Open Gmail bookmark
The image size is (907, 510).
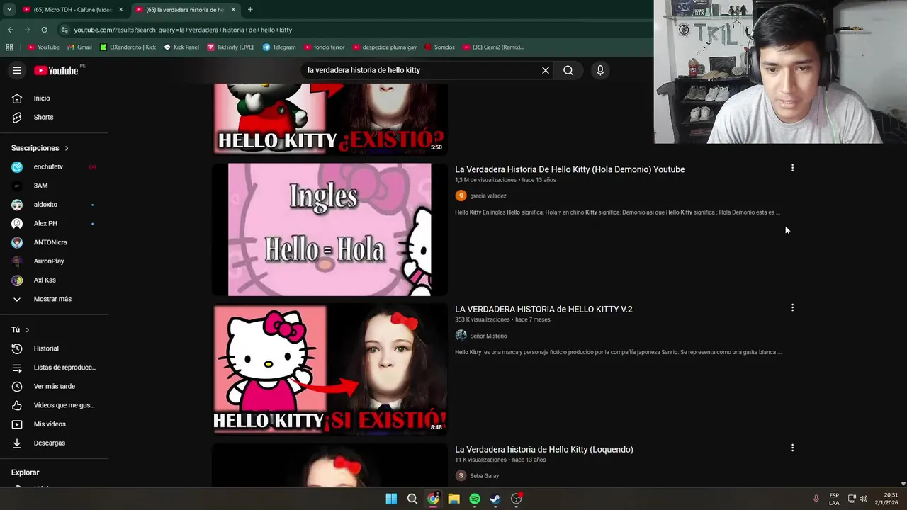pos(79,47)
